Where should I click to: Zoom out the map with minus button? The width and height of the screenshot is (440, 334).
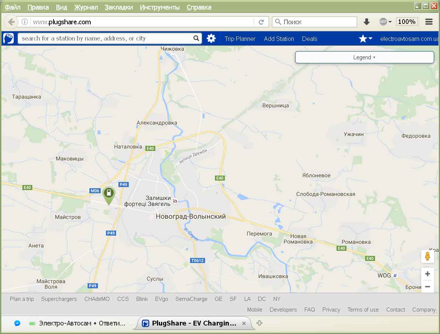[x=427, y=286]
